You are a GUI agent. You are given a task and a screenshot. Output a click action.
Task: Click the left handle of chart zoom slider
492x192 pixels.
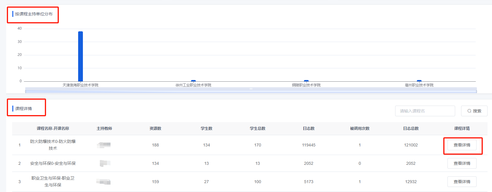tap(26, 91)
